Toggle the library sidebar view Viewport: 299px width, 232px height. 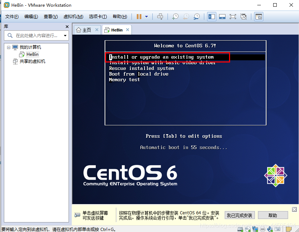point(212,17)
